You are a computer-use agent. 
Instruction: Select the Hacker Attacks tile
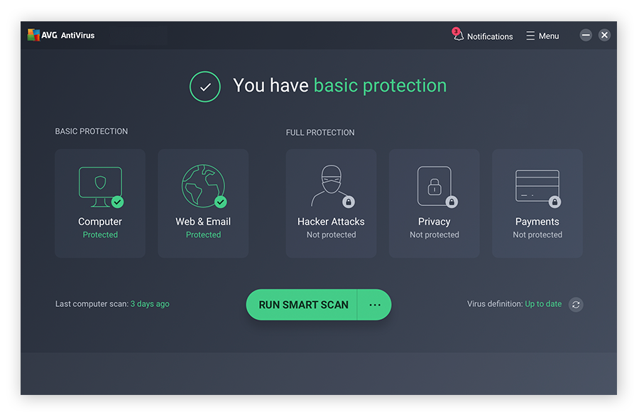(x=331, y=203)
